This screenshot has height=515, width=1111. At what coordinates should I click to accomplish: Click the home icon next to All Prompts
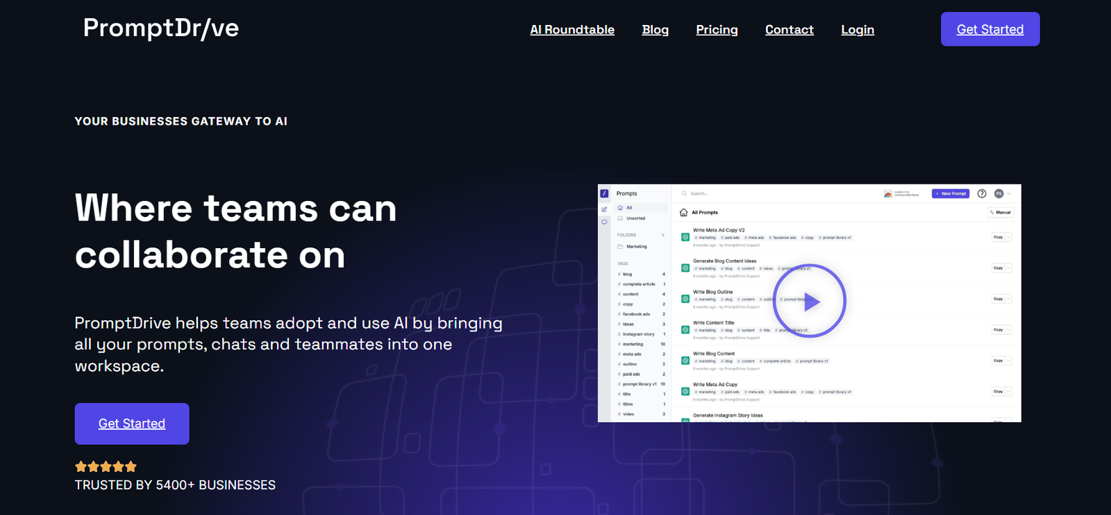click(x=684, y=213)
